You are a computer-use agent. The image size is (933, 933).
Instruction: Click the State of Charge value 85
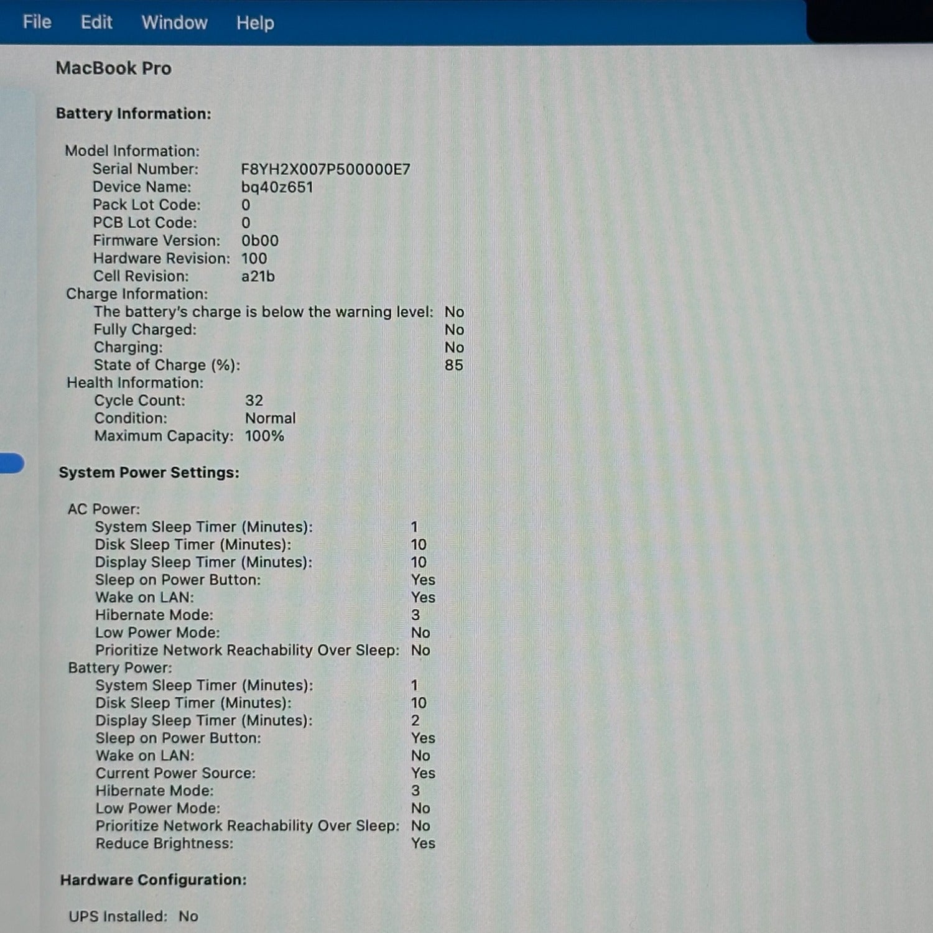453,365
